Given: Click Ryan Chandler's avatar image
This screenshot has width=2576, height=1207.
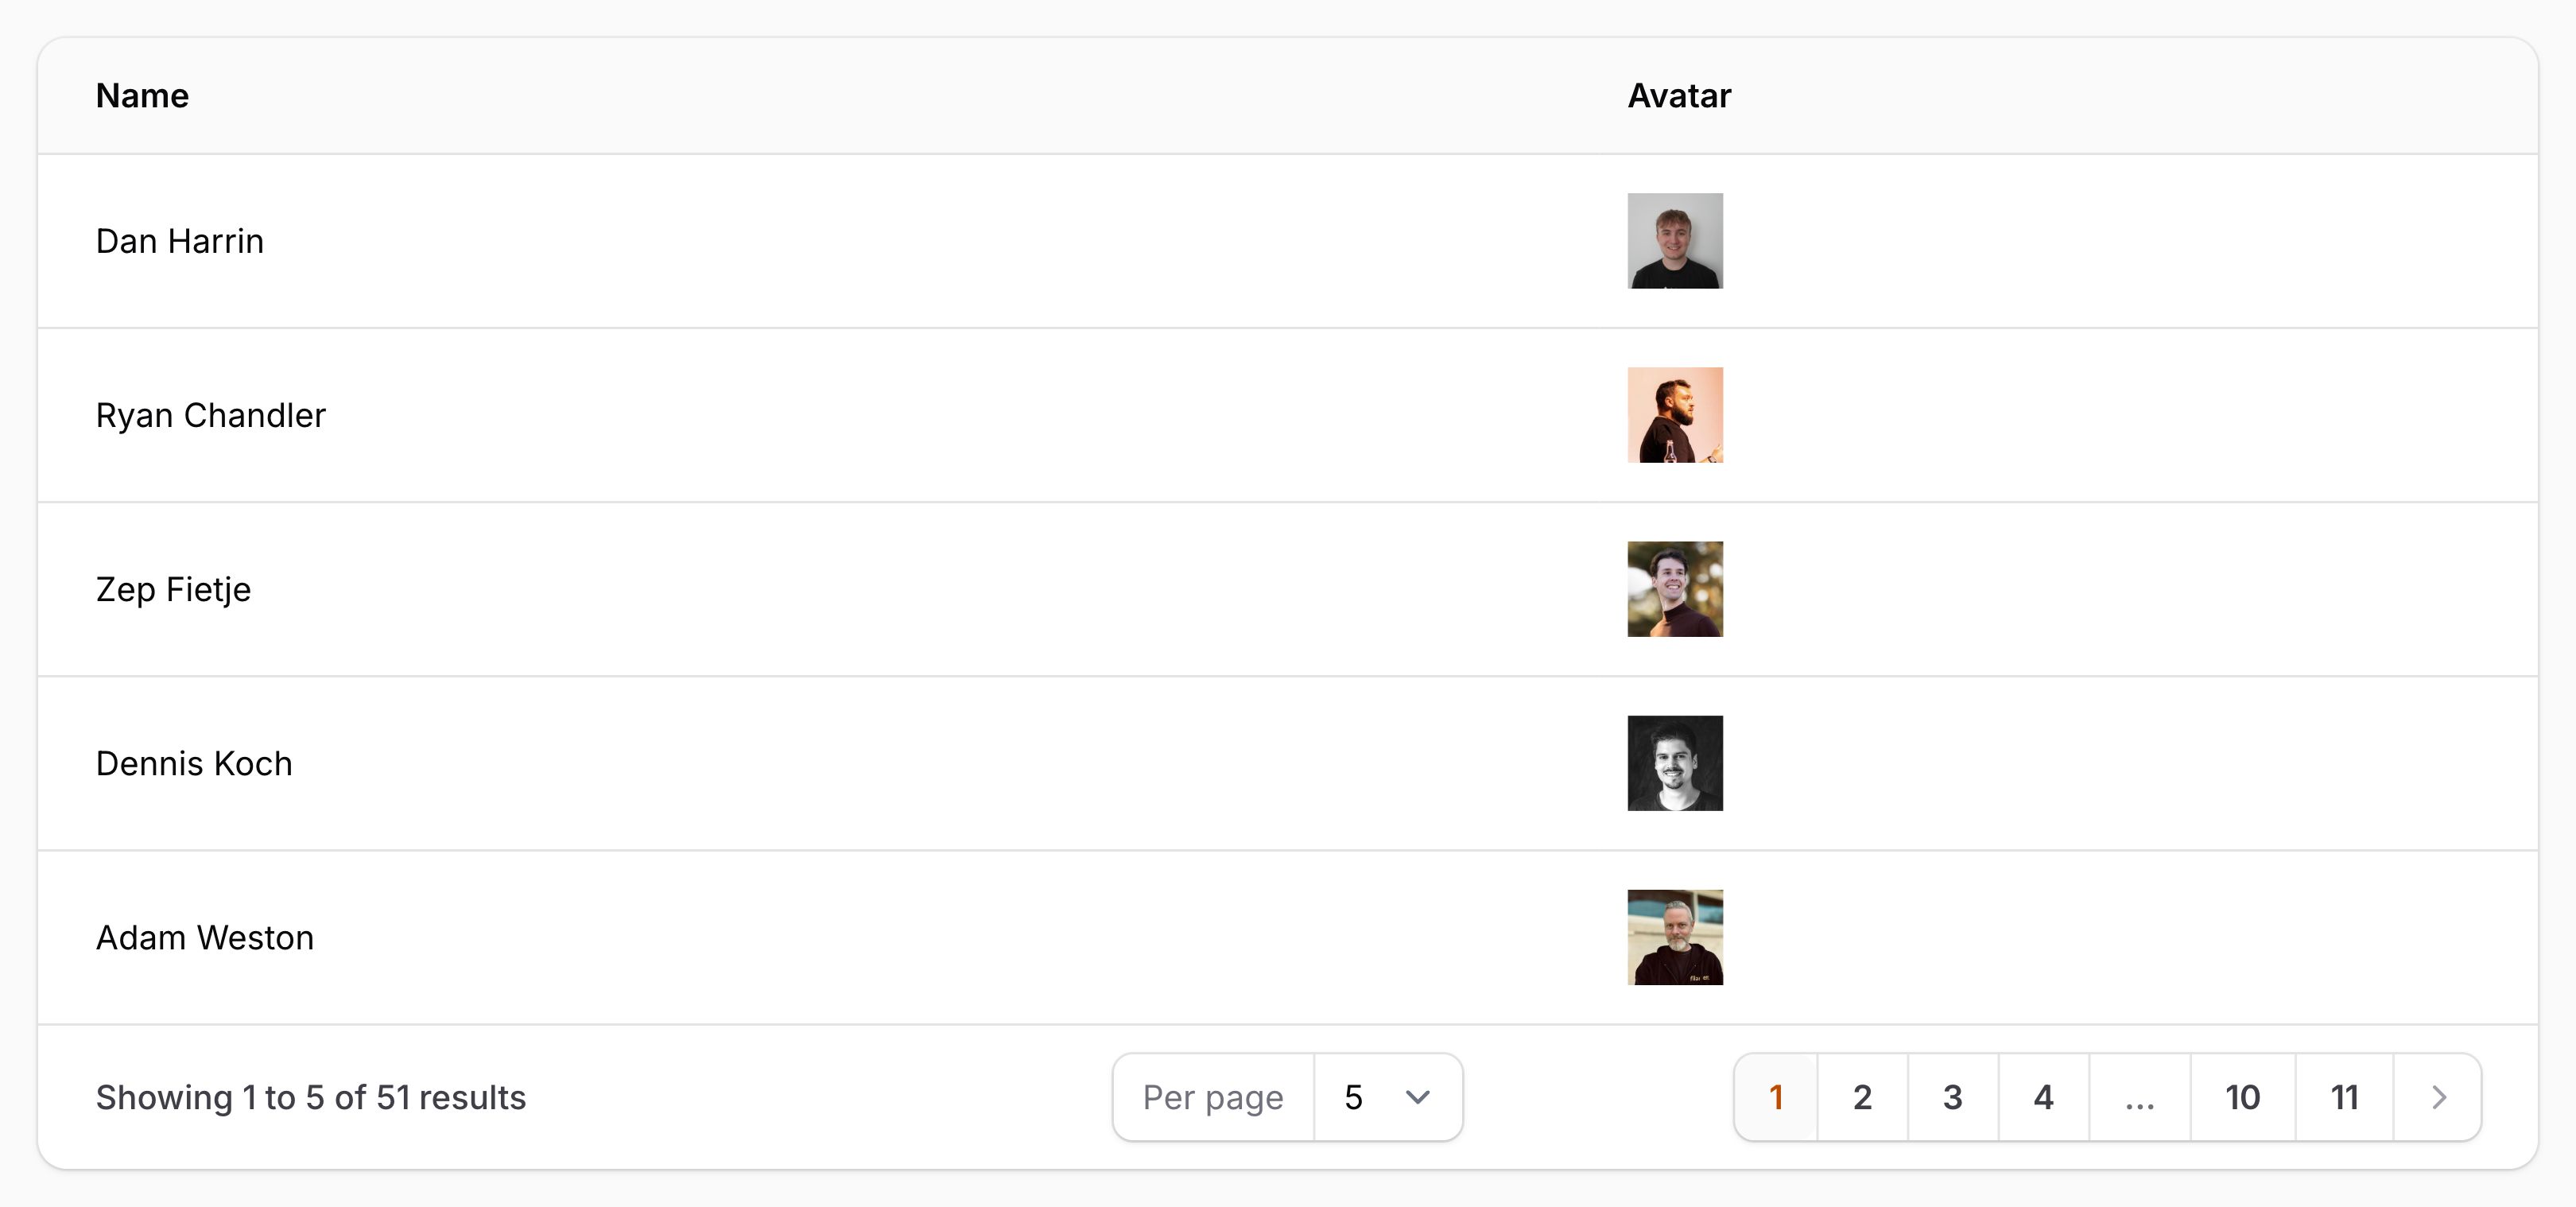Looking at the screenshot, I should coord(1675,415).
